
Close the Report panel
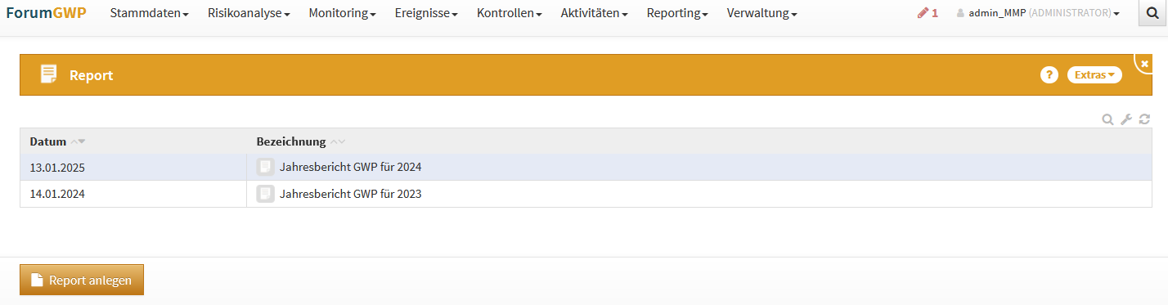[x=1144, y=63]
